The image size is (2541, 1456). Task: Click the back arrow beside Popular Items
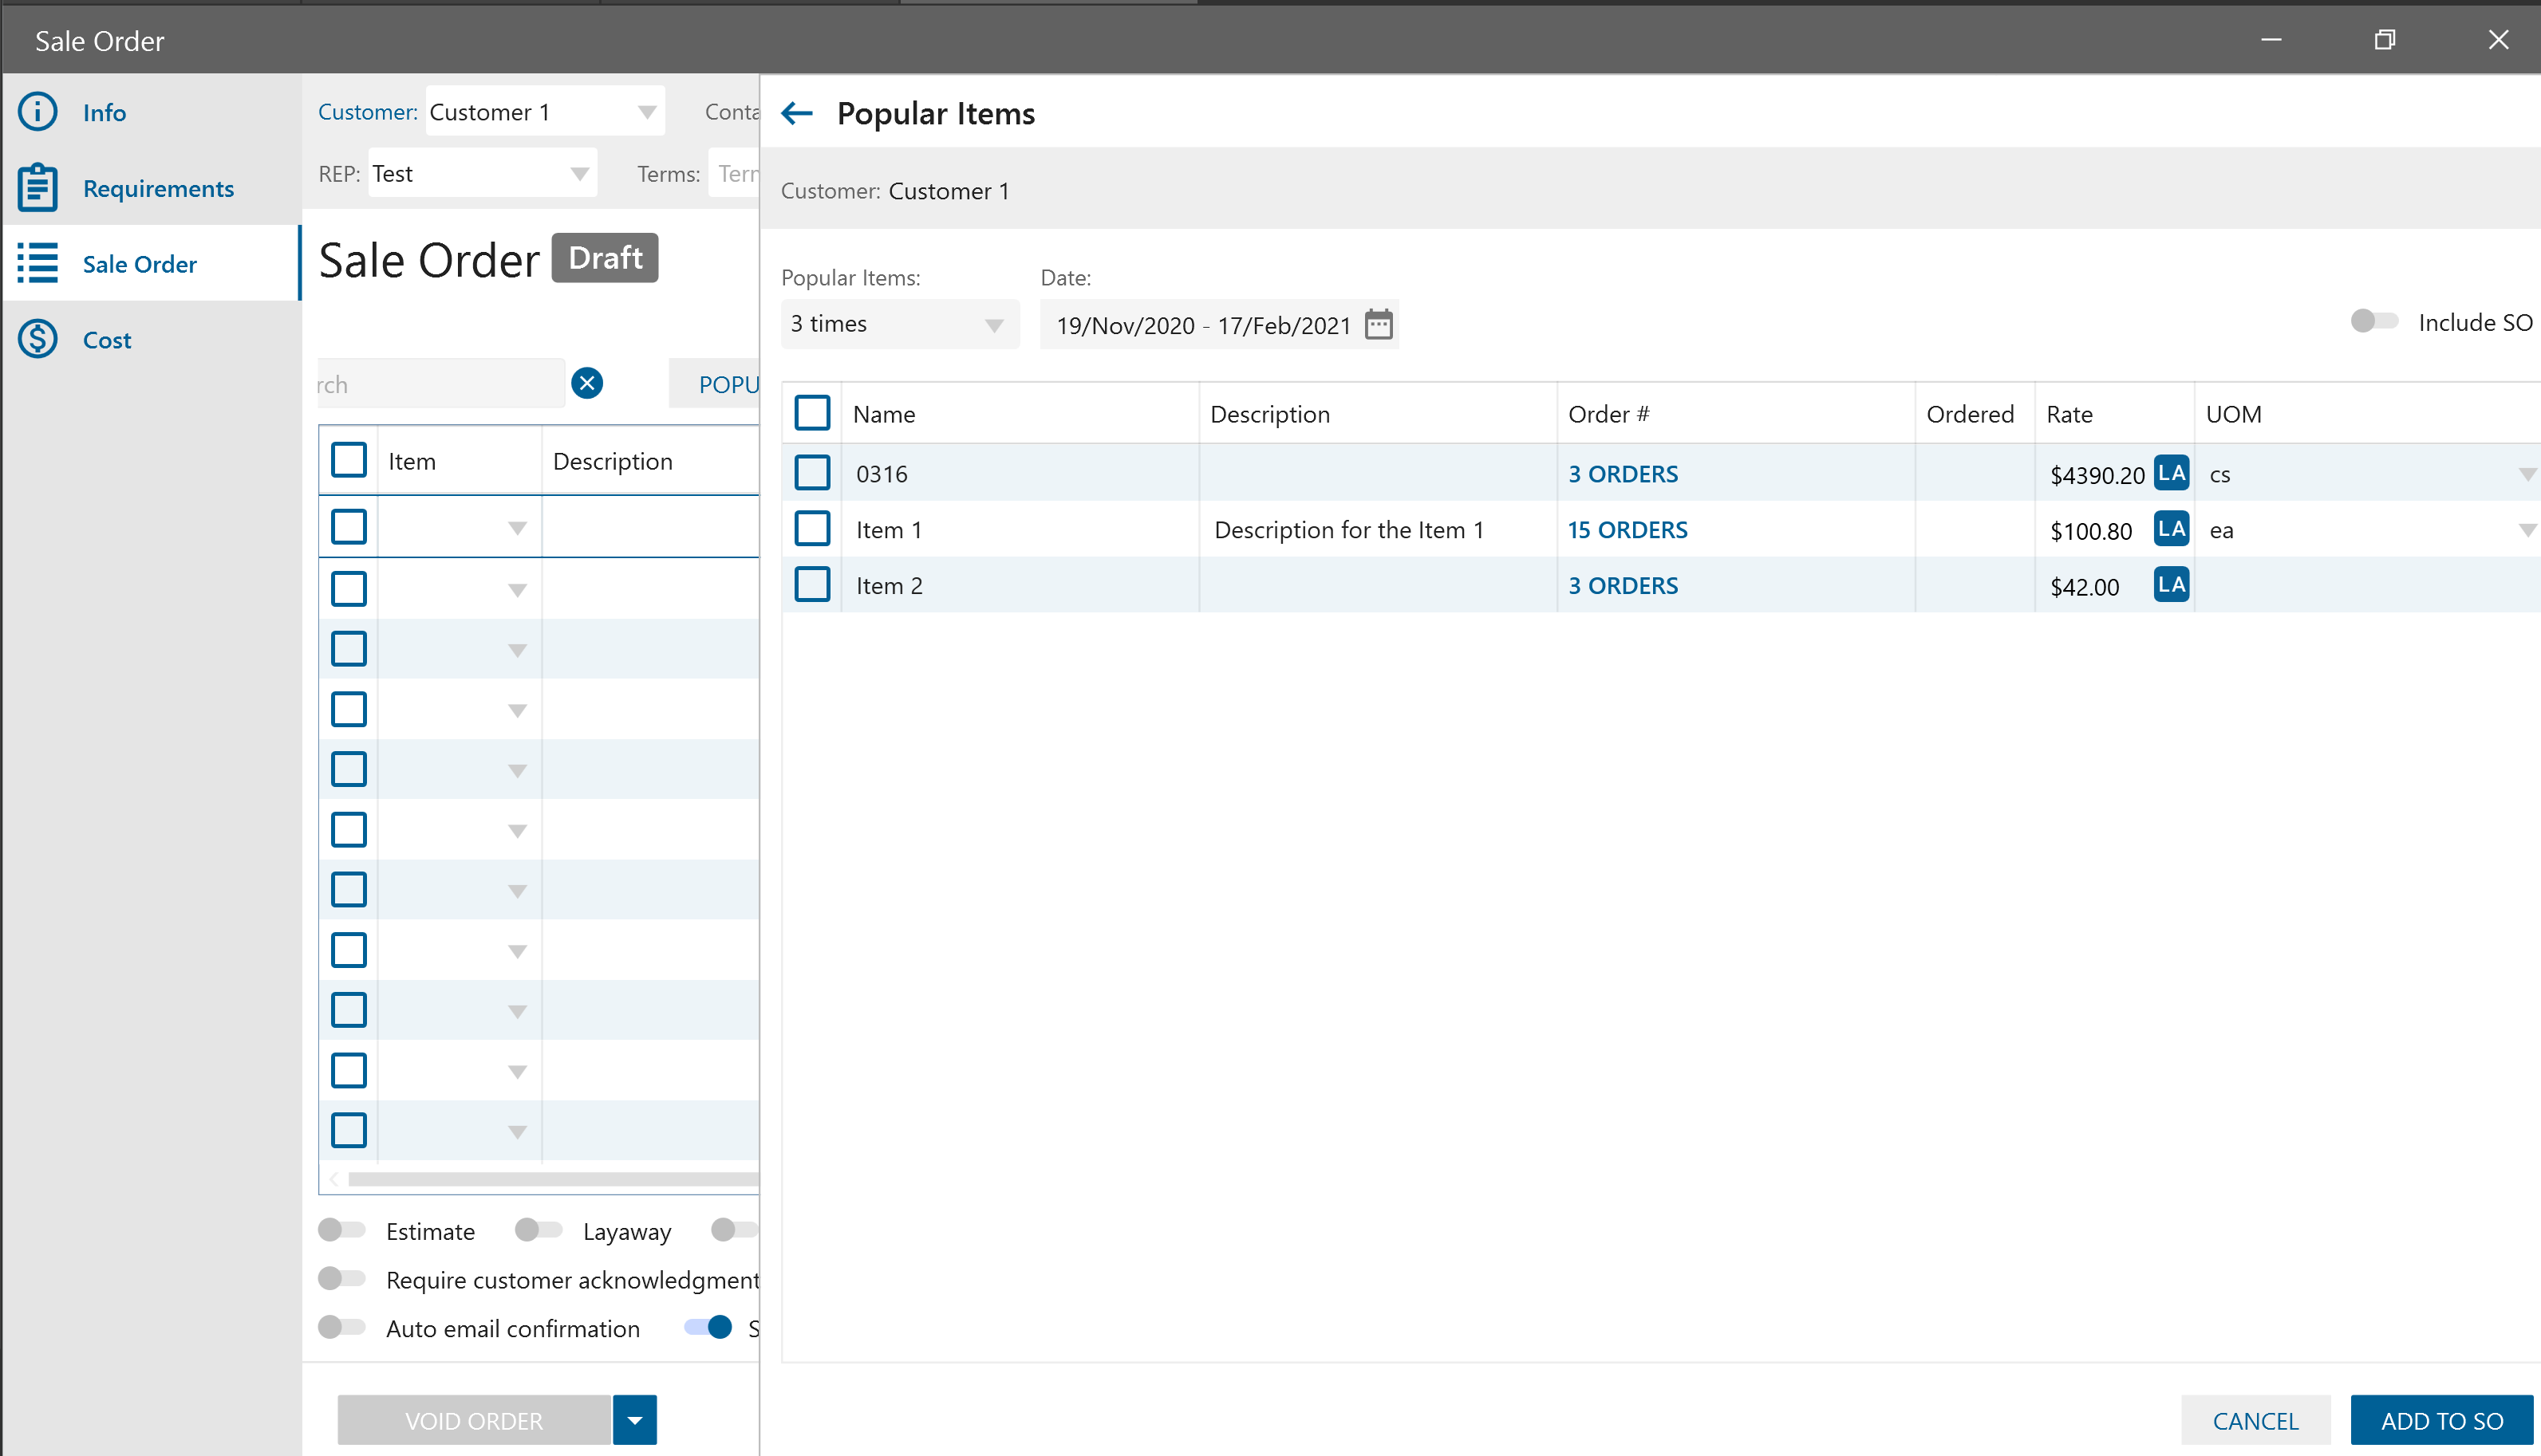796,113
